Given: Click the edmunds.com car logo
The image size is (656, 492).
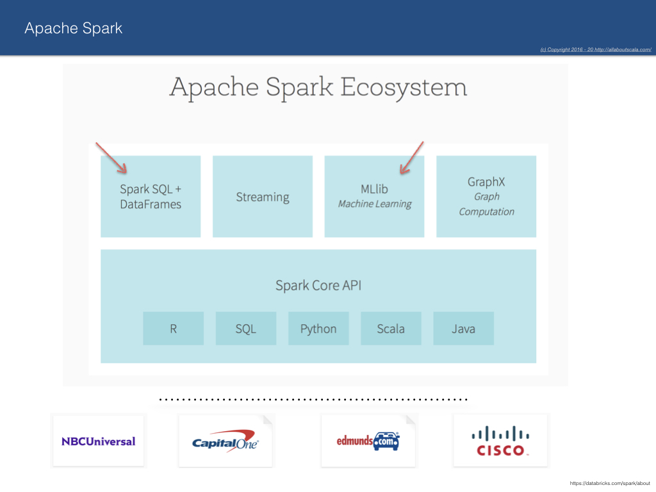Looking at the screenshot, I should click(368, 441).
